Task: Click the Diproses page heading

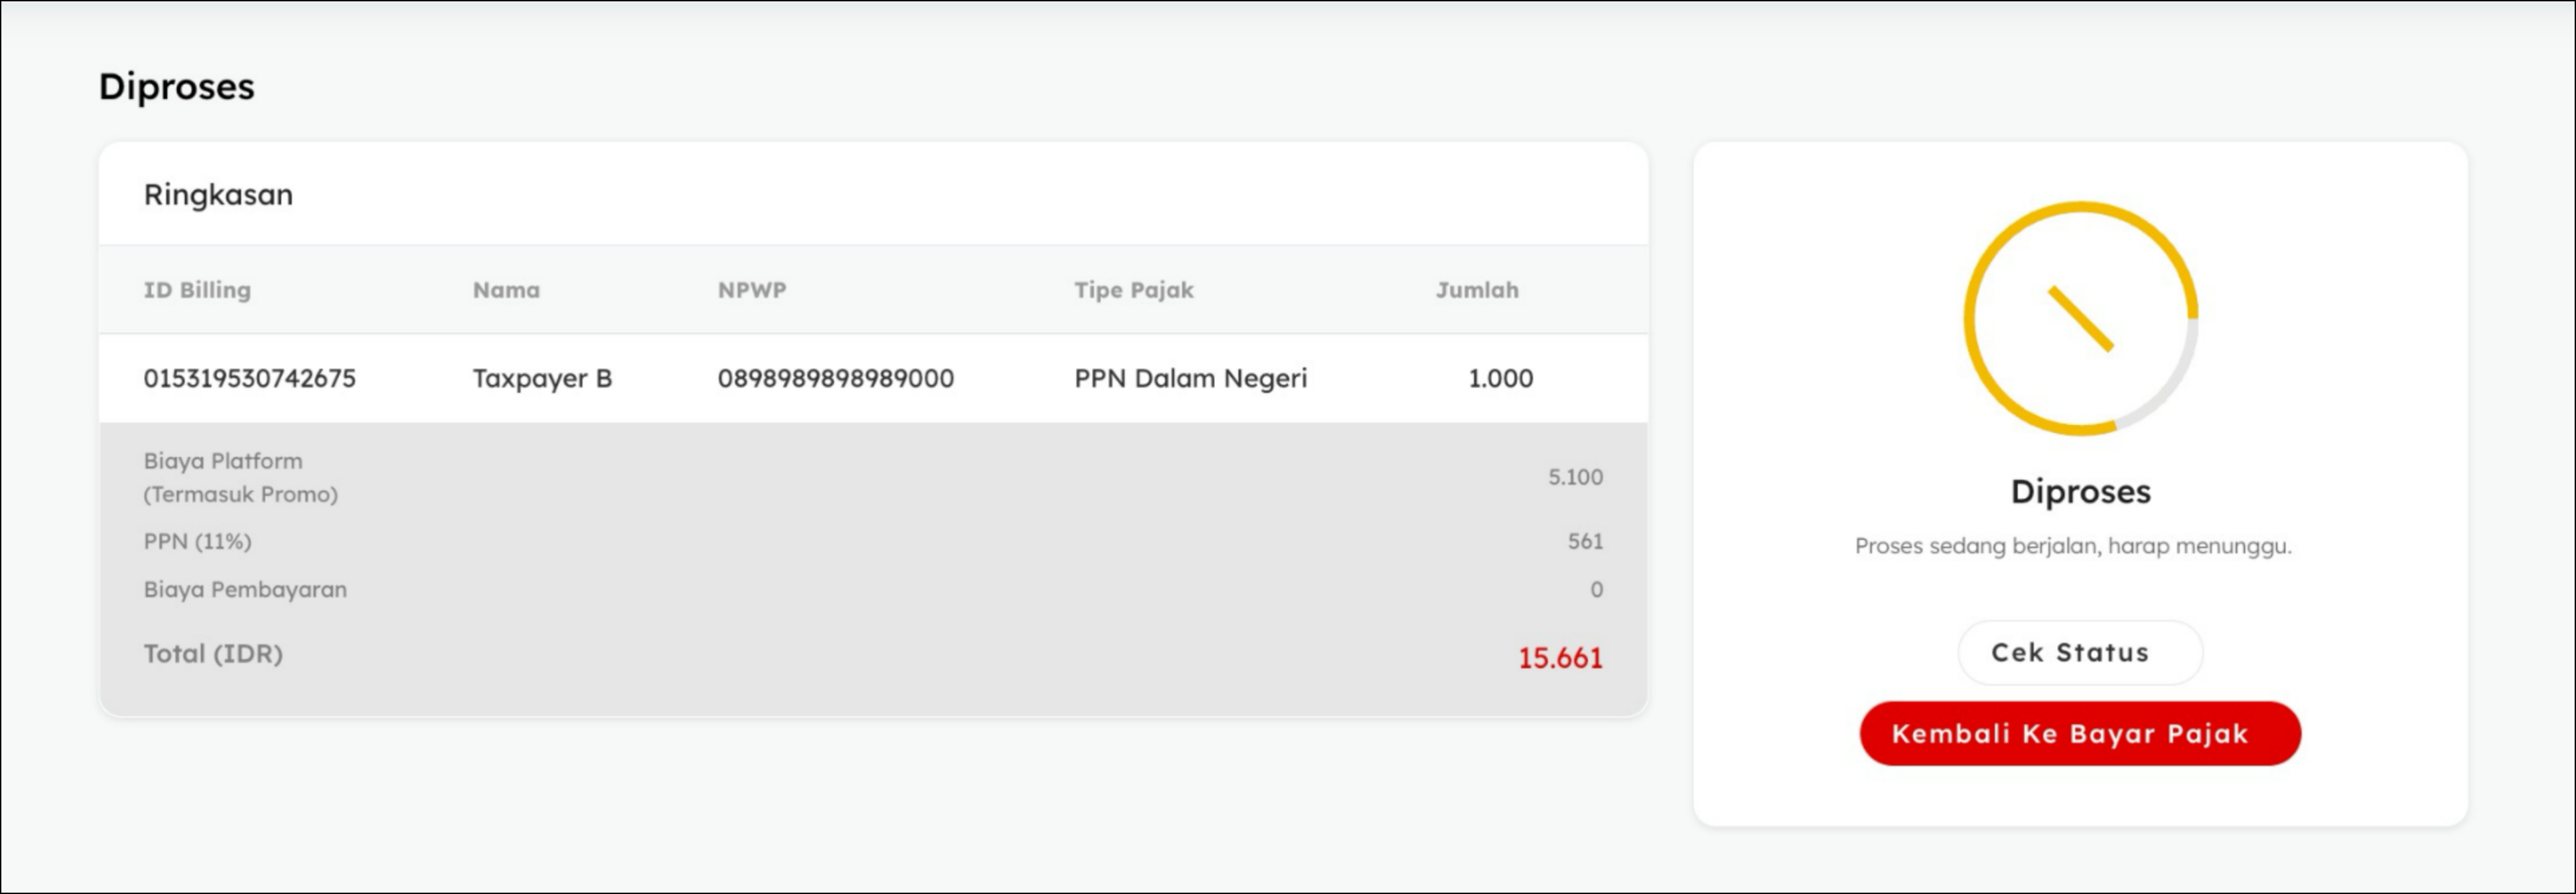Action: coord(176,87)
